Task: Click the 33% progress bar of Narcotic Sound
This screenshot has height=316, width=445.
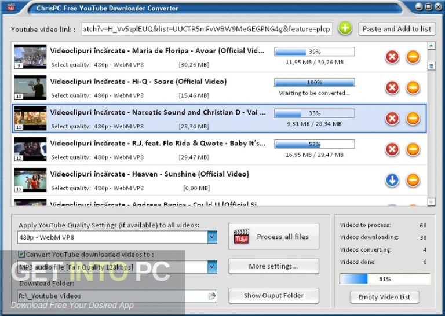Action: (315, 113)
